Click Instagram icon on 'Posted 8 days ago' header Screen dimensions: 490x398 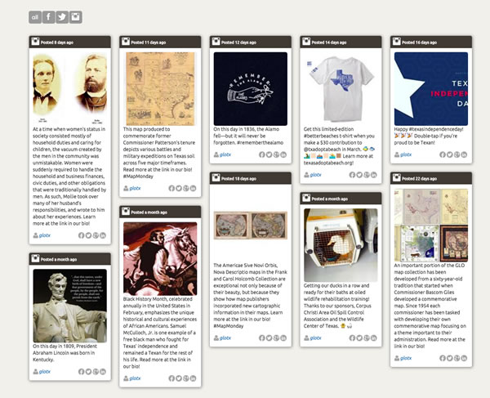point(35,42)
